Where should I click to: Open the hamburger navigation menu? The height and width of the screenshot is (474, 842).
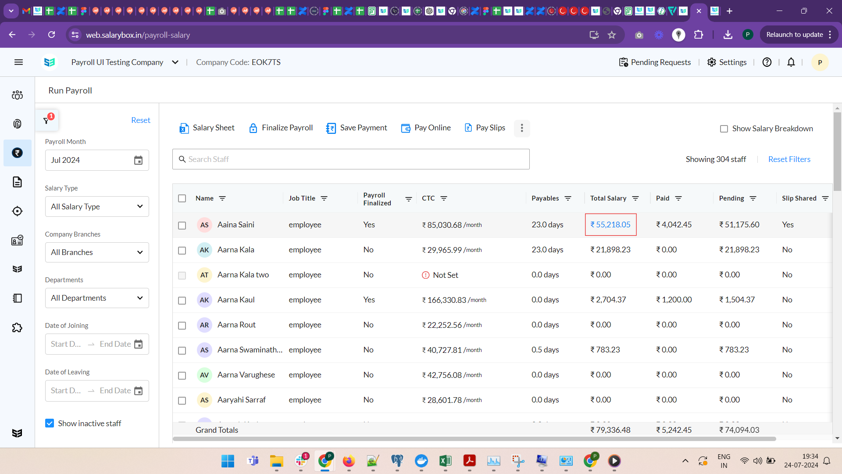18,62
